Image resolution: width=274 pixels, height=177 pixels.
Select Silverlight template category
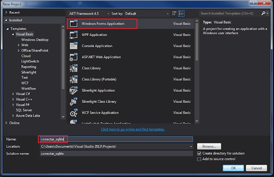(x=29, y=72)
